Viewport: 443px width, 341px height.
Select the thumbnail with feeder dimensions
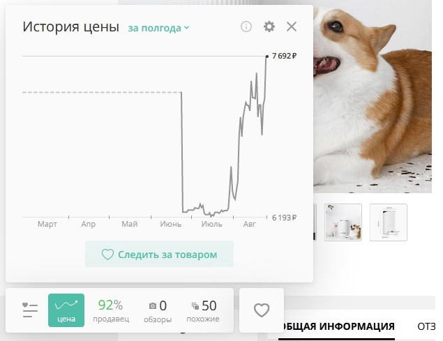[x=389, y=222]
